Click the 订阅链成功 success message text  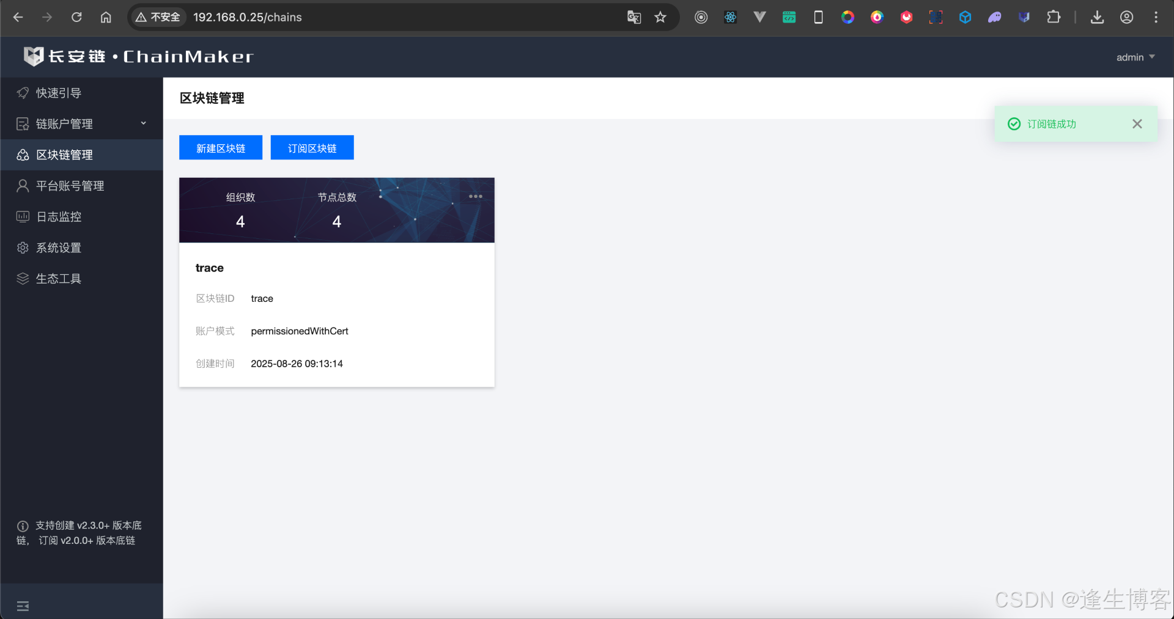click(x=1052, y=124)
